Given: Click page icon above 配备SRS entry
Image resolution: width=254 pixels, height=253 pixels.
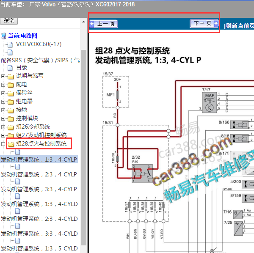Looking at the screenshot, I should point(10,52).
